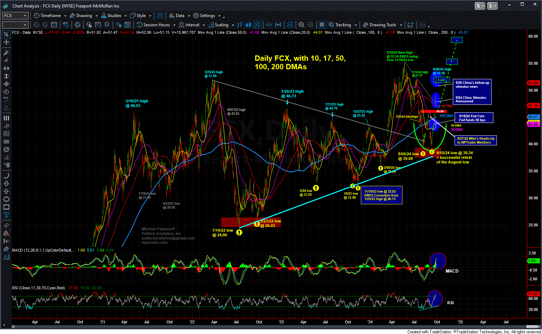Click the zoom in magnifier icon

tap(302, 25)
